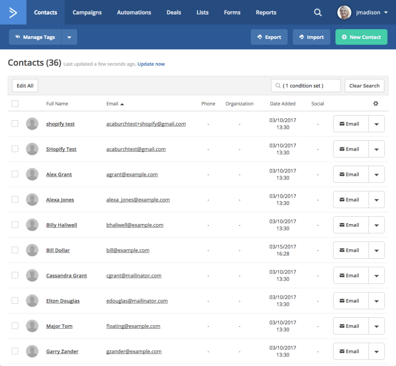The width and height of the screenshot is (396, 366).
Task: Click Garry Zander's avatar photo
Action: click(x=32, y=351)
